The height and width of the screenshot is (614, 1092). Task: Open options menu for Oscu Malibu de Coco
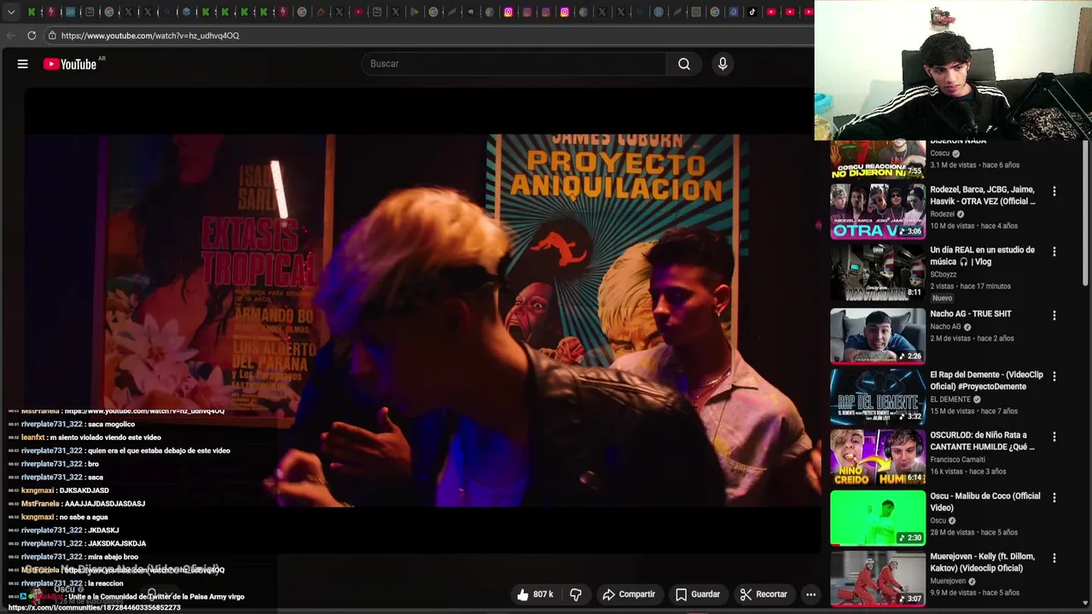coord(1054,497)
